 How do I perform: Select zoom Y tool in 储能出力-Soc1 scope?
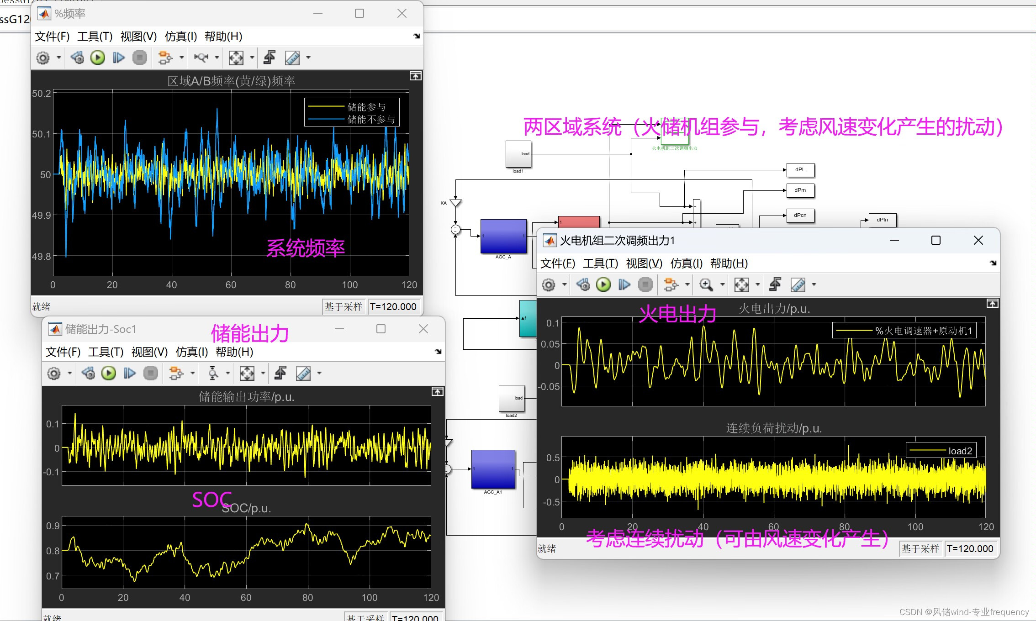[x=213, y=374]
